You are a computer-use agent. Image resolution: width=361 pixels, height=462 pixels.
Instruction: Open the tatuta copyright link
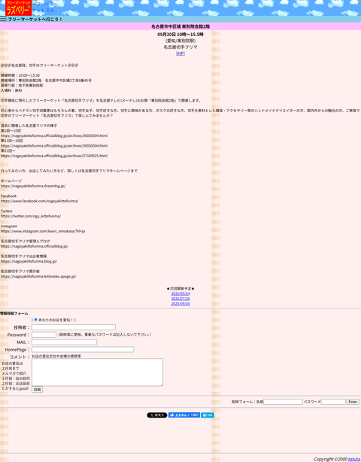[x=354, y=459]
